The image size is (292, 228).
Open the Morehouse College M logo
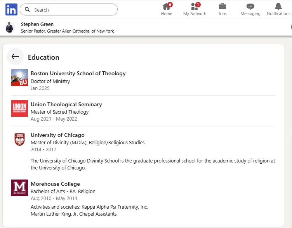click(19, 188)
